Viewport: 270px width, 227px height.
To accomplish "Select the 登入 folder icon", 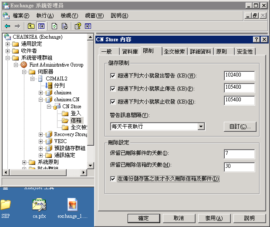I will click(x=65, y=113).
